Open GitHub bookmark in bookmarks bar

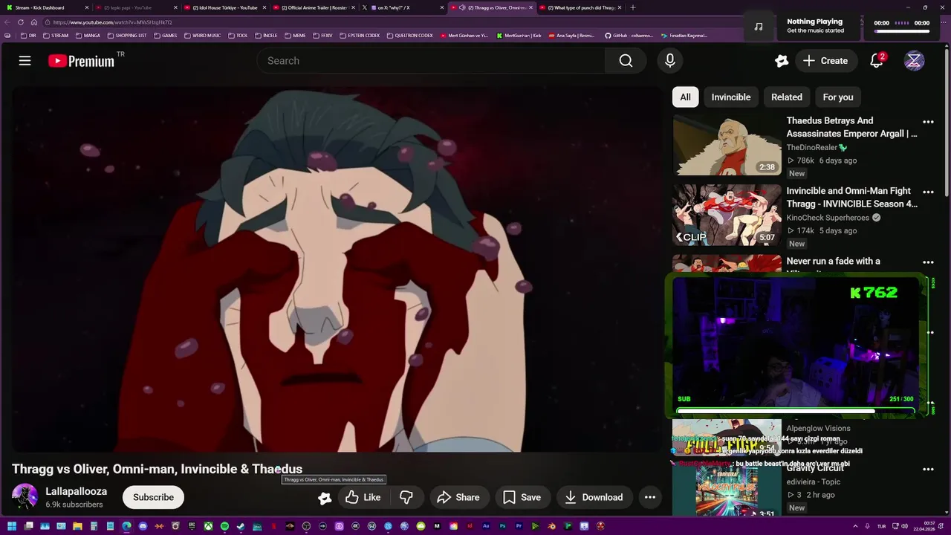(x=629, y=36)
